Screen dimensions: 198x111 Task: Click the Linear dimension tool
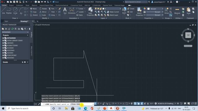click(x=80, y=9)
